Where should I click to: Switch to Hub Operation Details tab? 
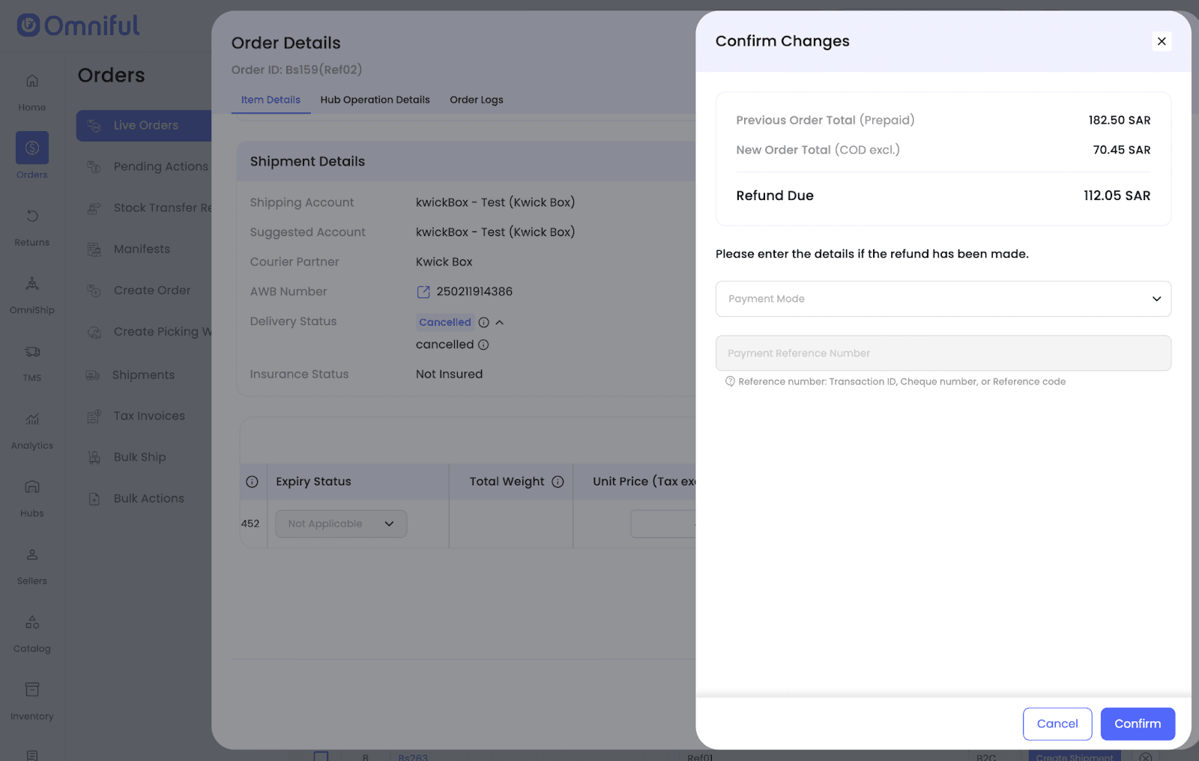375,100
